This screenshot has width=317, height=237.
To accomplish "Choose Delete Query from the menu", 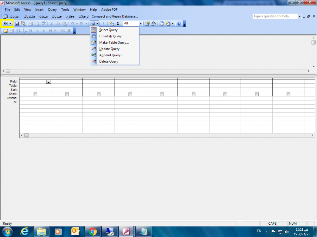I will click(x=114, y=62).
